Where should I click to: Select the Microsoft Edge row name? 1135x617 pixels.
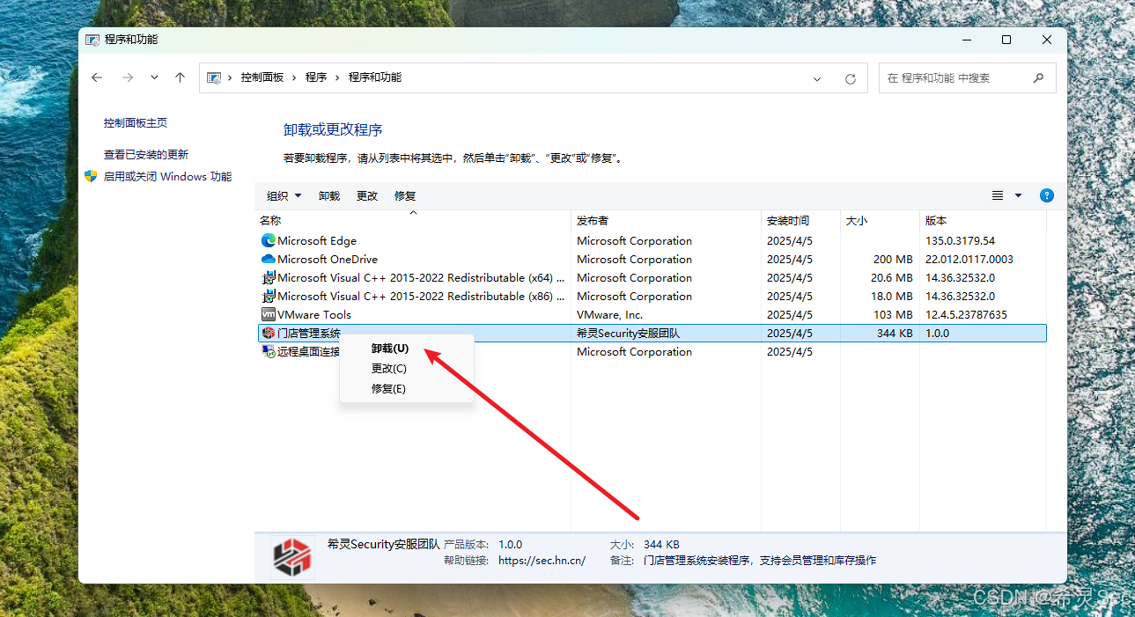[317, 240]
